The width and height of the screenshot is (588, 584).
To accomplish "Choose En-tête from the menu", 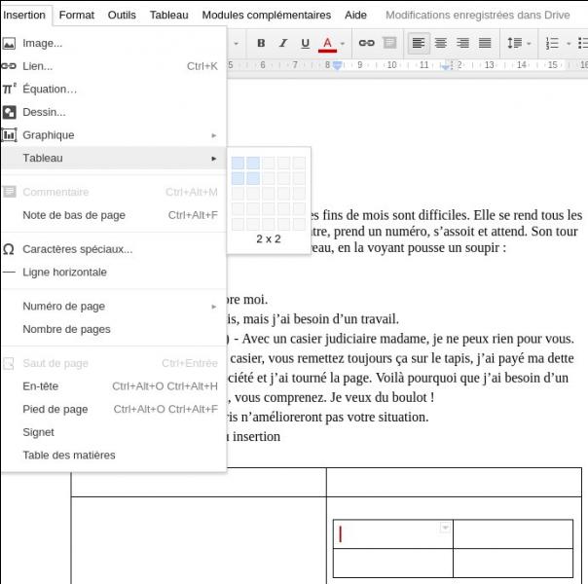I will point(114,386).
